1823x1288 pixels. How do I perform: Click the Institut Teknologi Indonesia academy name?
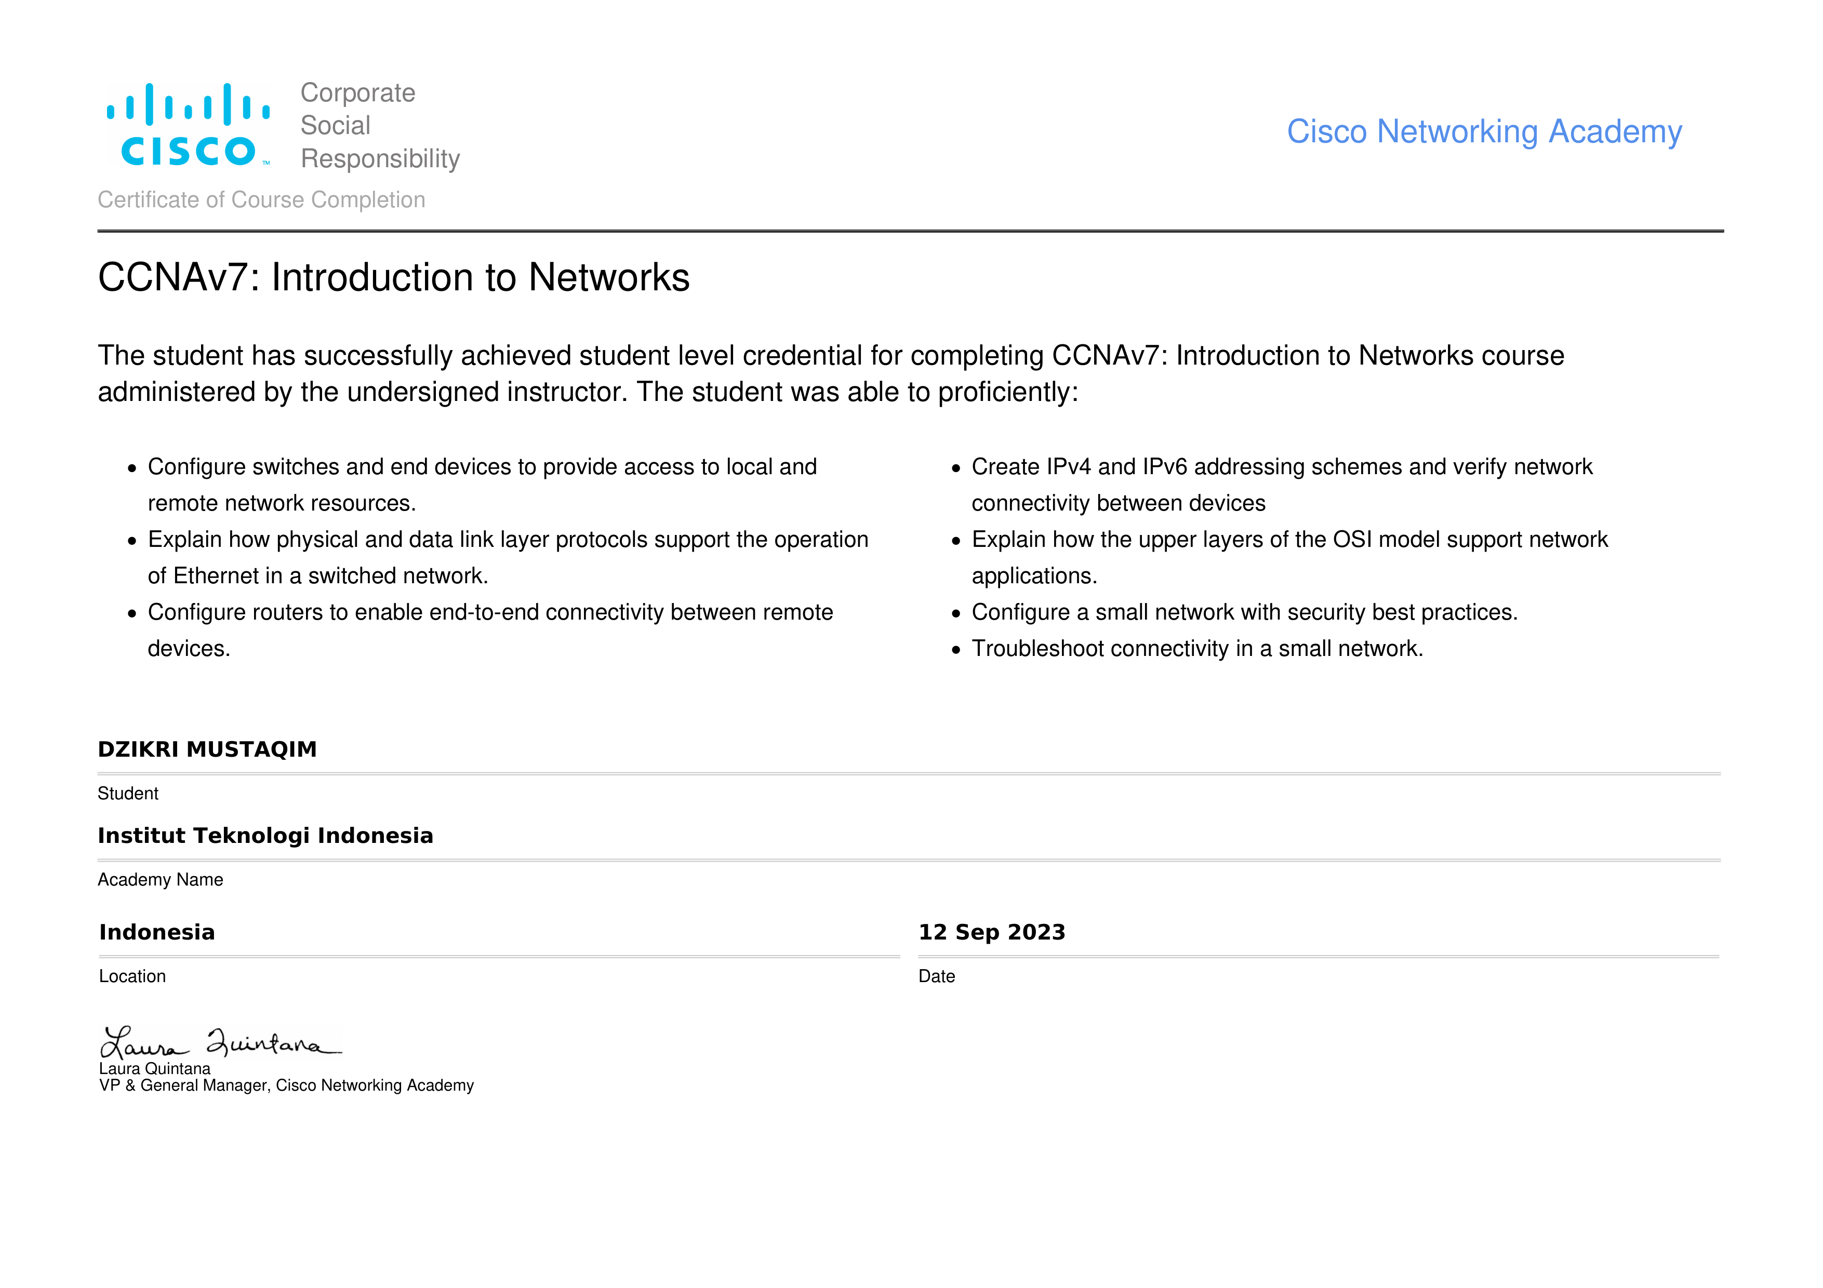tap(265, 836)
